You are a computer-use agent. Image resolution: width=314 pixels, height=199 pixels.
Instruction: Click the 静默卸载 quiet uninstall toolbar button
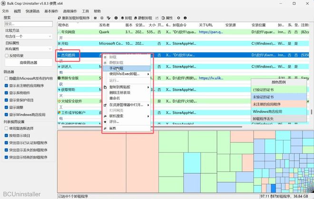[143, 18]
